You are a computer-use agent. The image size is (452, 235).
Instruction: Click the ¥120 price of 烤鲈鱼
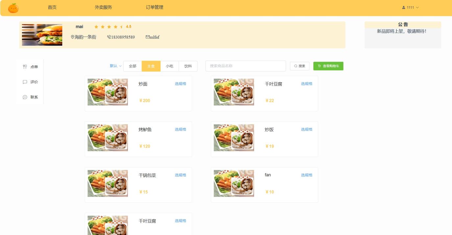point(145,146)
